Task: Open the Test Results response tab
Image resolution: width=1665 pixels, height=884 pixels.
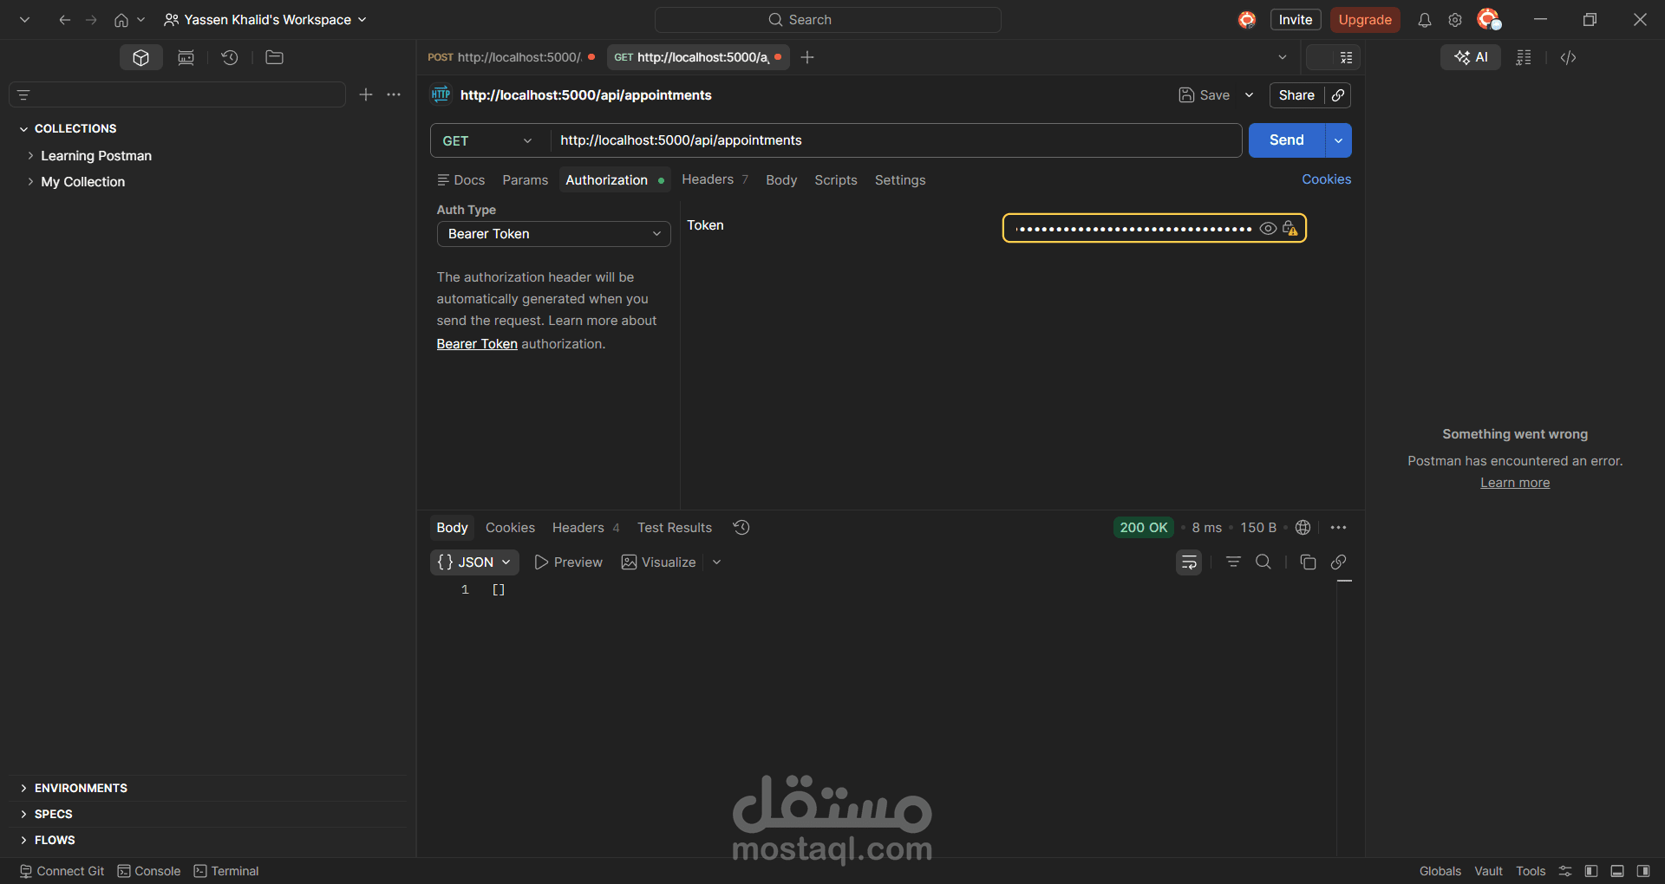Action: click(674, 528)
